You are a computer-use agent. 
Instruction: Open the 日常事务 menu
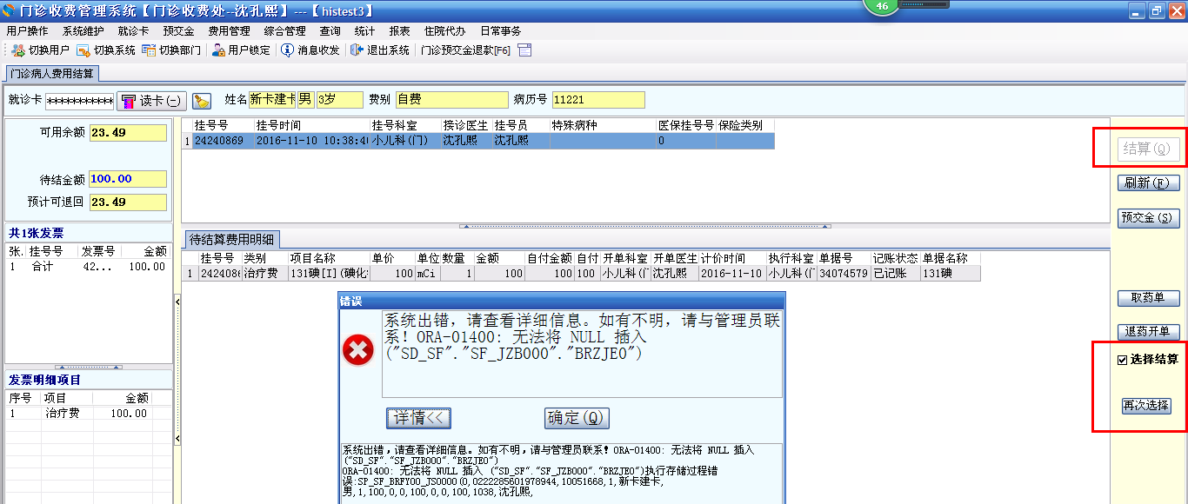point(500,30)
